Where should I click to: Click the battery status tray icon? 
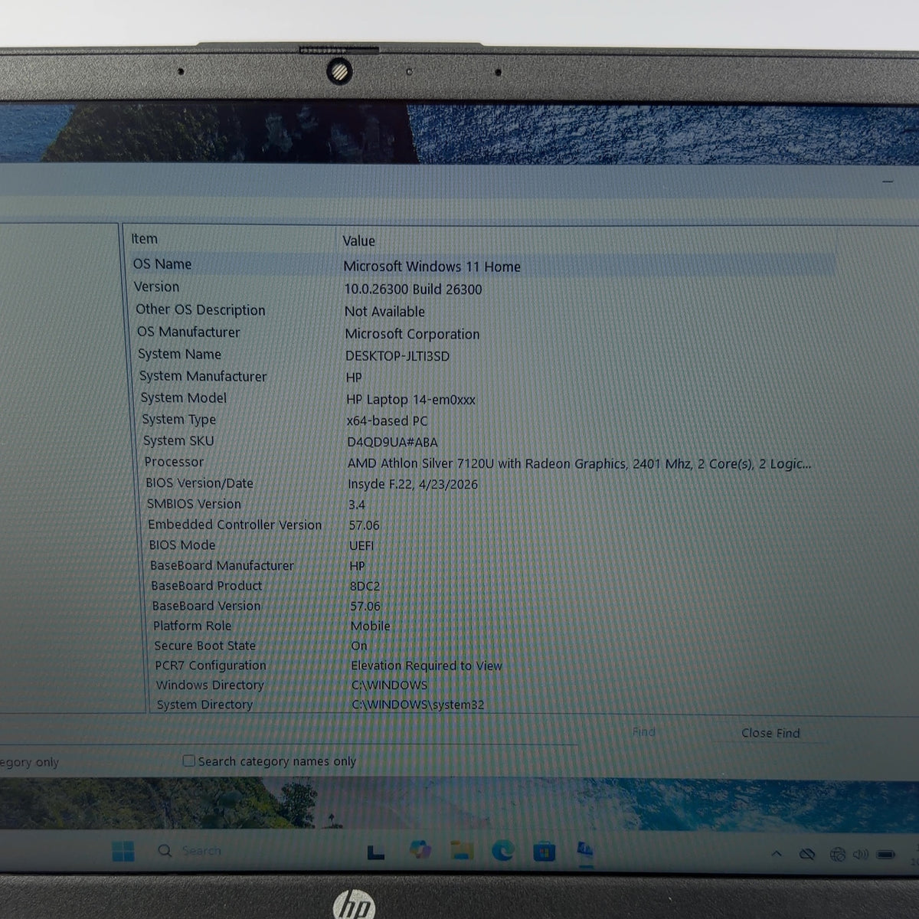(x=886, y=854)
